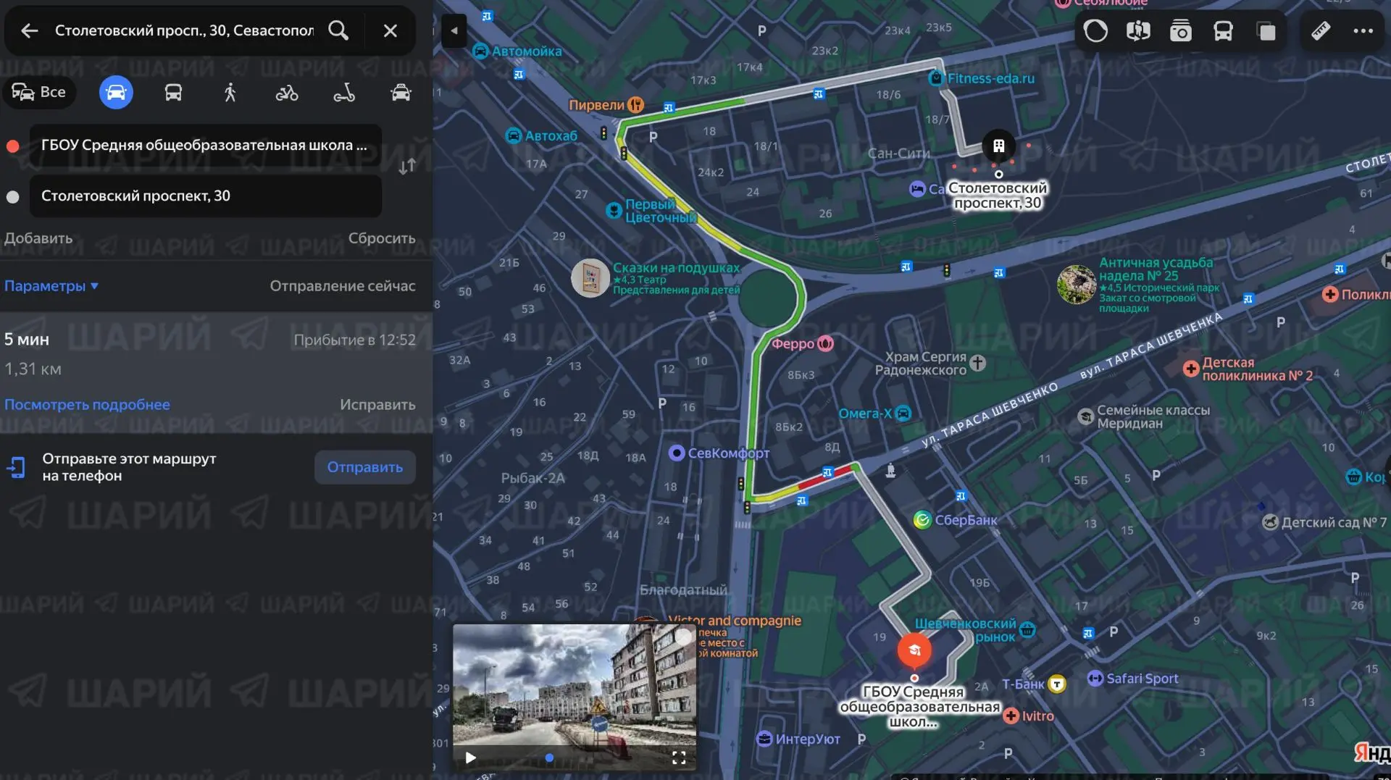Swap origin and destination points
The width and height of the screenshot is (1391, 780).
(407, 167)
